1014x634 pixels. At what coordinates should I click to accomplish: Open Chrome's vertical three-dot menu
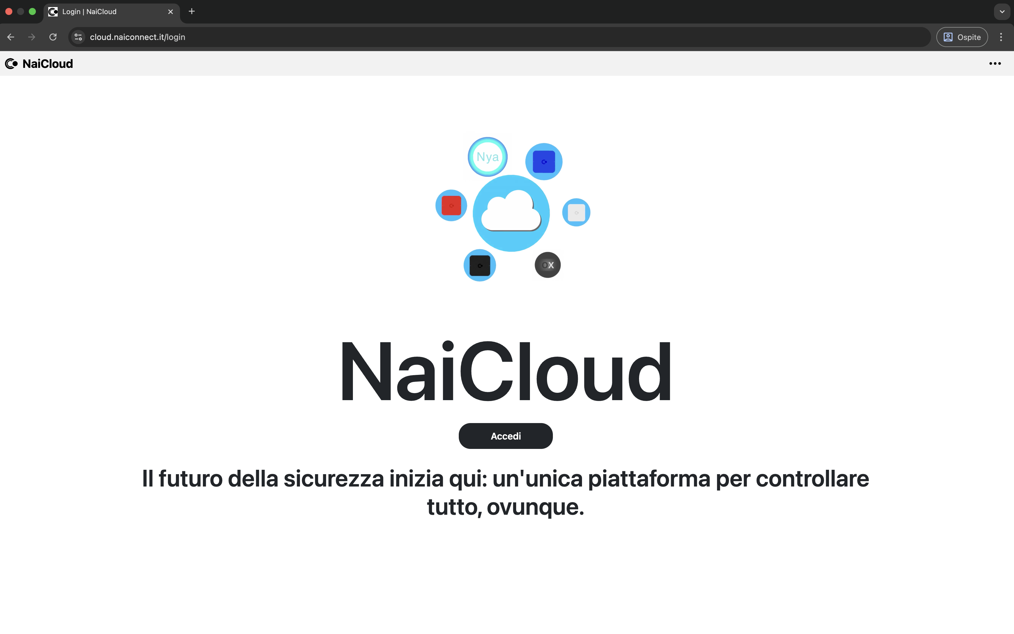(1001, 37)
